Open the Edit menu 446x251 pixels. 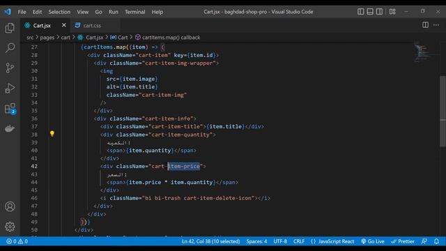point(37,12)
